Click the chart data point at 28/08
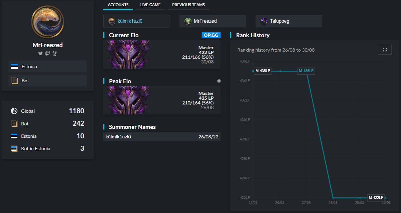 (333, 198)
